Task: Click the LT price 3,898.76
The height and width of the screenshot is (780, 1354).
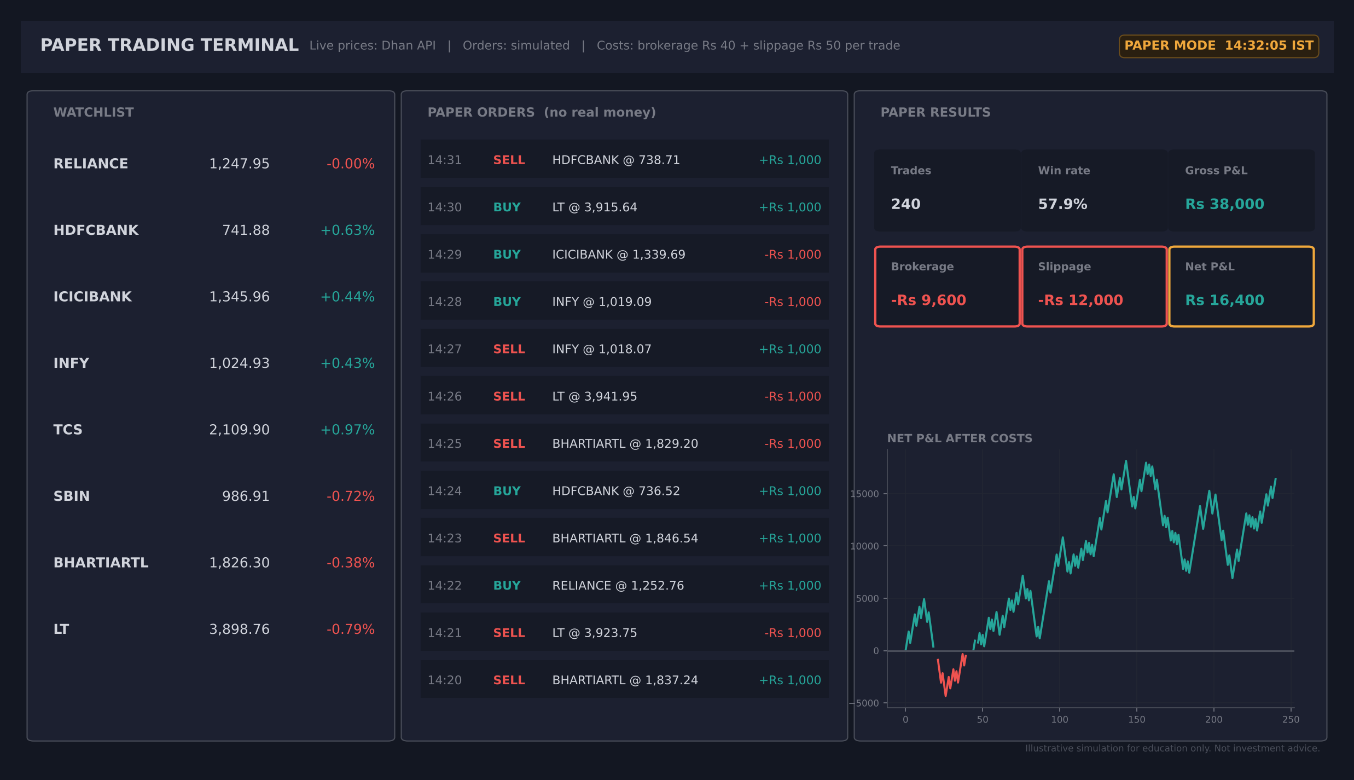Action: pos(239,629)
